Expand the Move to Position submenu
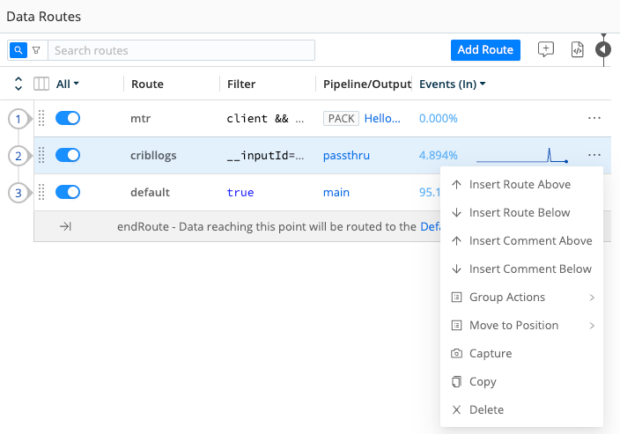The image size is (620, 434). [521, 326]
